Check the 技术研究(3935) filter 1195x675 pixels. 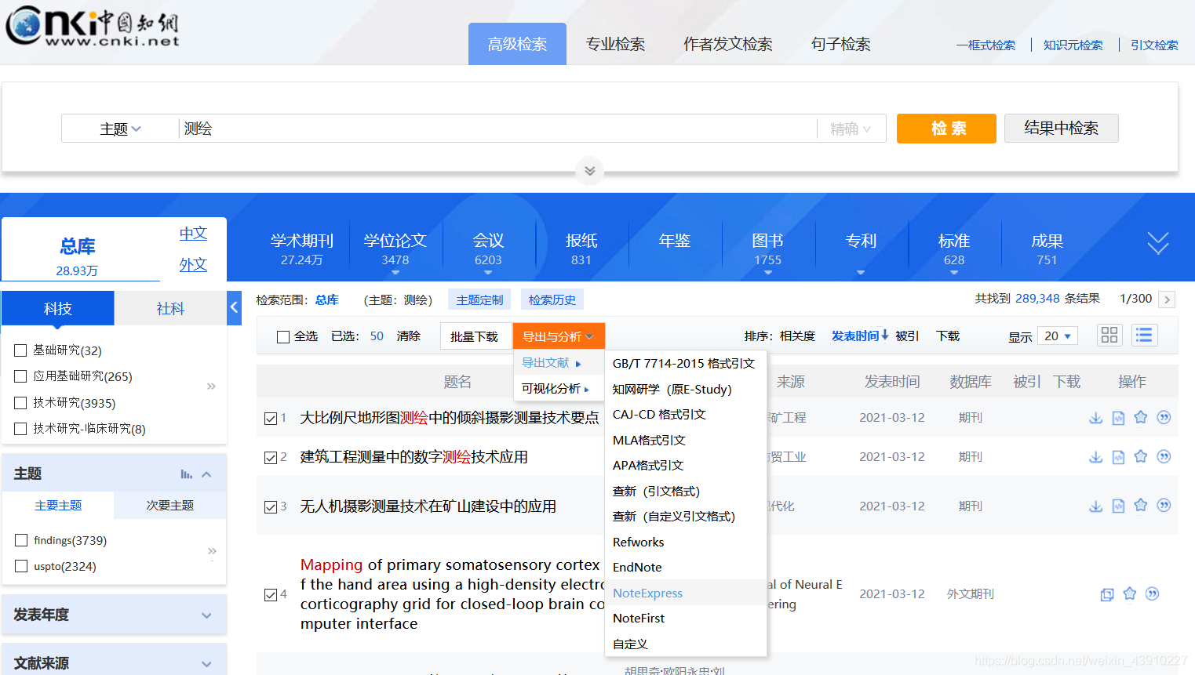coord(21,403)
